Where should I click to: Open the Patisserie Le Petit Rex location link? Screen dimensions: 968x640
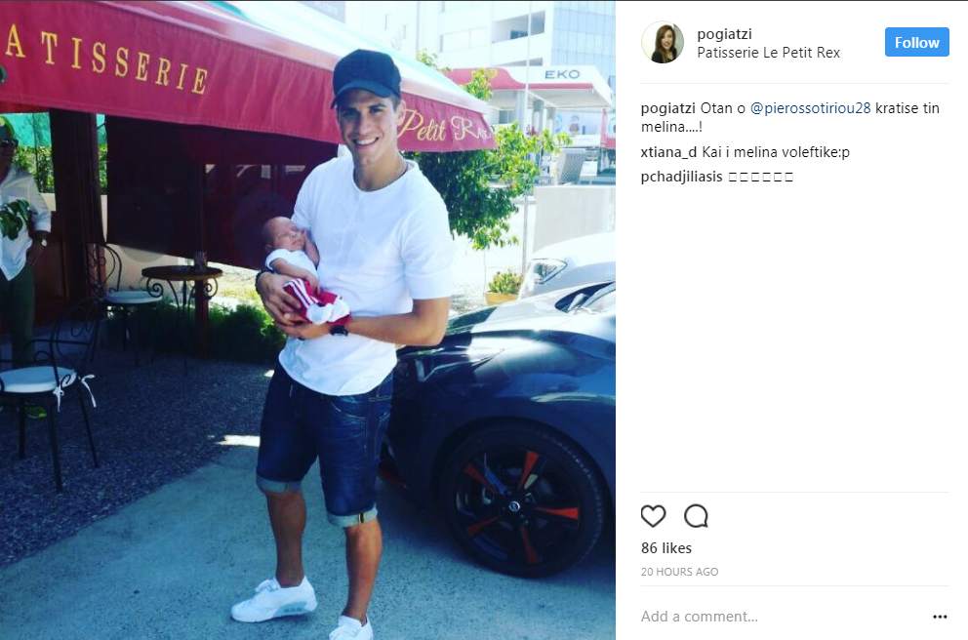coord(769,53)
